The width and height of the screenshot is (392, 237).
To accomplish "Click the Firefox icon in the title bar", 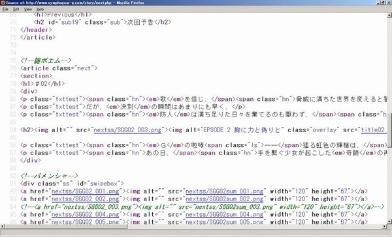I will (x=3, y=3).
